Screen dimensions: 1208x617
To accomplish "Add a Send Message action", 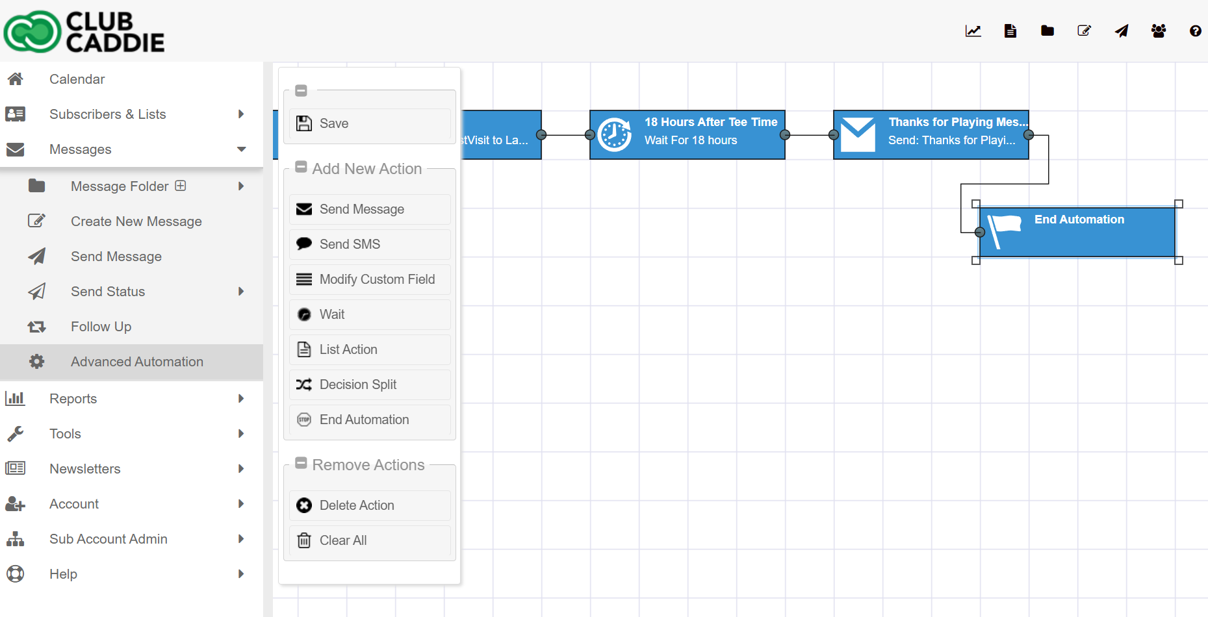I will click(370, 209).
